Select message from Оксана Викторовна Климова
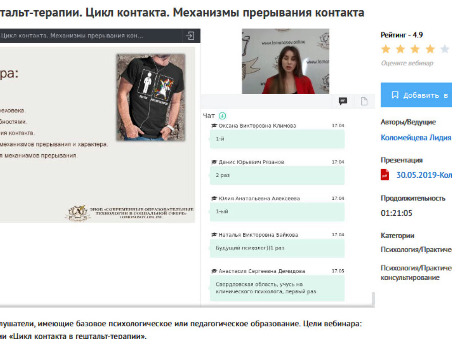The image size is (452, 339). pos(277,139)
